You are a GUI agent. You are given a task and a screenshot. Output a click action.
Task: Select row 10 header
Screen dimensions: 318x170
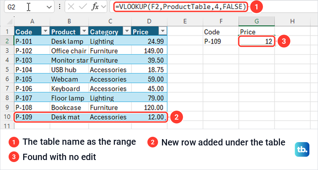pos(7,117)
